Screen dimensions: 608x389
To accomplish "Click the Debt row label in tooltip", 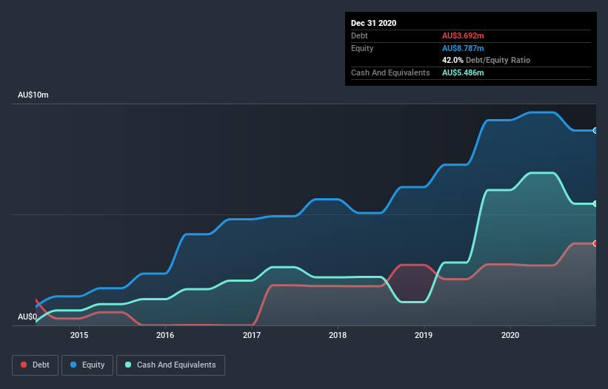I will tap(359, 35).
